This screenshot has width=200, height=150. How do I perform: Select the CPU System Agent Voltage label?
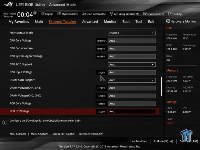coord(26,56)
